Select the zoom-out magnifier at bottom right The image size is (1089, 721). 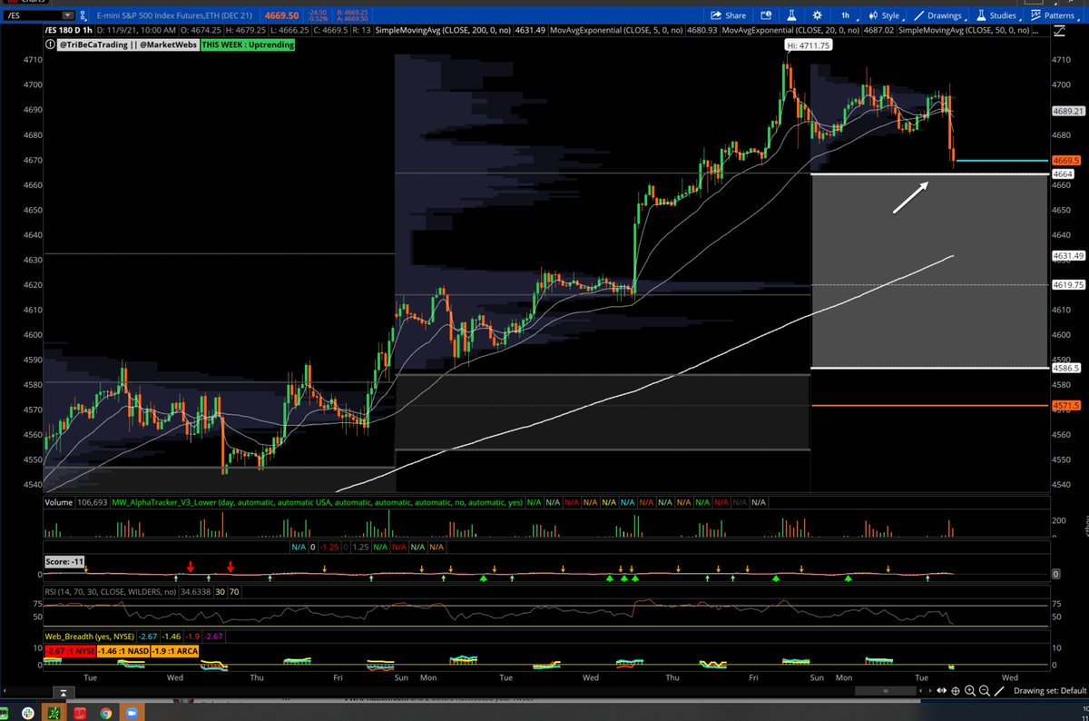click(986, 691)
